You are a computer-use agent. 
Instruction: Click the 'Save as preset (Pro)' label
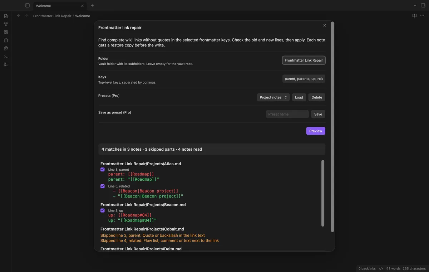pyautogui.click(x=115, y=112)
